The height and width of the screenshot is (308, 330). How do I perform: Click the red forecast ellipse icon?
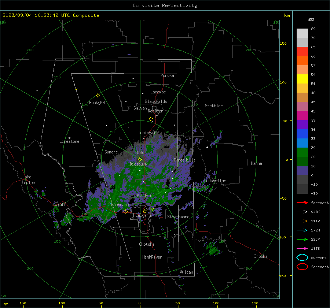click(302, 267)
